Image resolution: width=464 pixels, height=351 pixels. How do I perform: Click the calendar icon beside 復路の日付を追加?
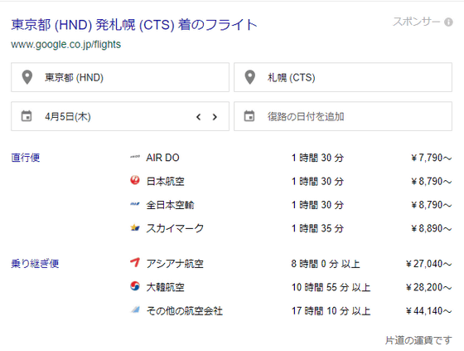[x=249, y=116]
